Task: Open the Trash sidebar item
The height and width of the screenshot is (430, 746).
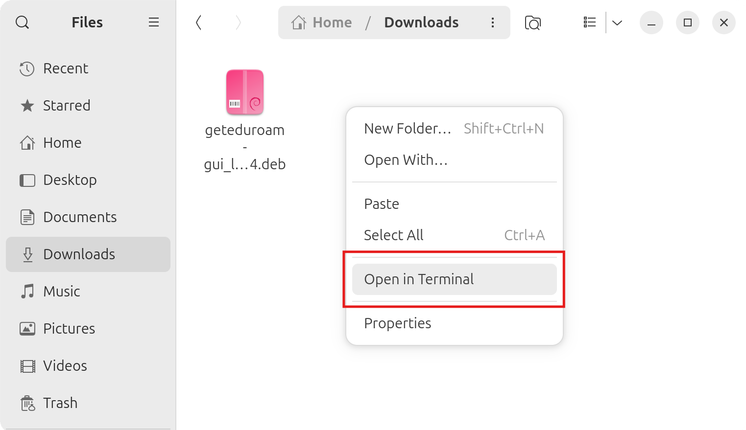Action: [60, 403]
